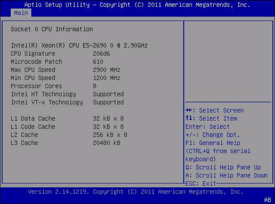Click the up-down arrows icon for Select Item
The width and height of the screenshot is (275, 204).
(189, 118)
